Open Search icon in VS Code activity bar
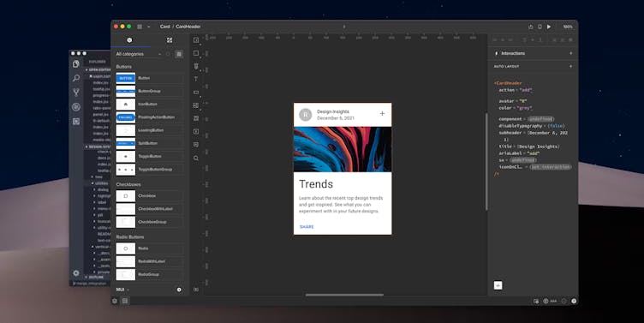Screen dimensions: 644x323 [x=76, y=78]
